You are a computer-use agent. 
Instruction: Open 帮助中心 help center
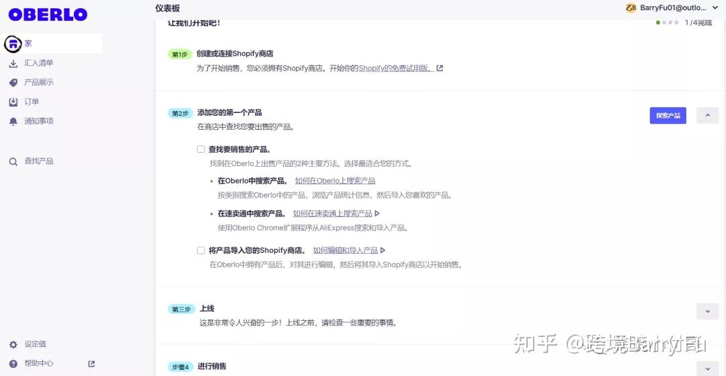click(39, 363)
